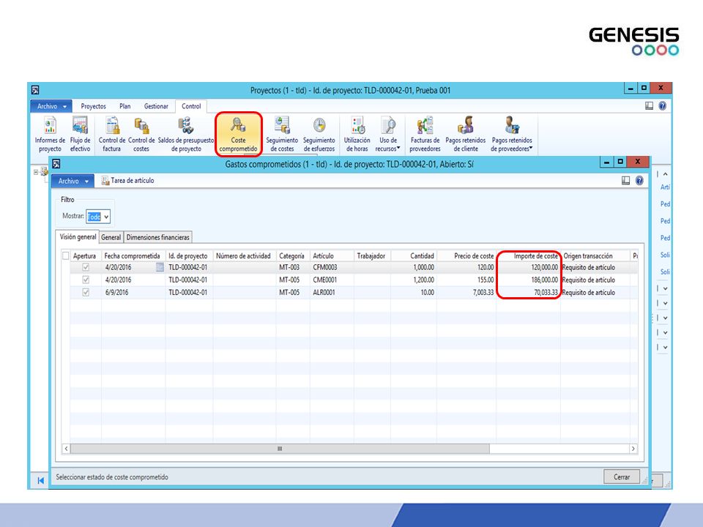703x527 pixels.
Task: Select the Visión general tab
Action: pos(78,236)
